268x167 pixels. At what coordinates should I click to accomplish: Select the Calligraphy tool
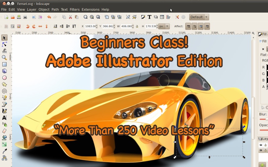[4, 111]
